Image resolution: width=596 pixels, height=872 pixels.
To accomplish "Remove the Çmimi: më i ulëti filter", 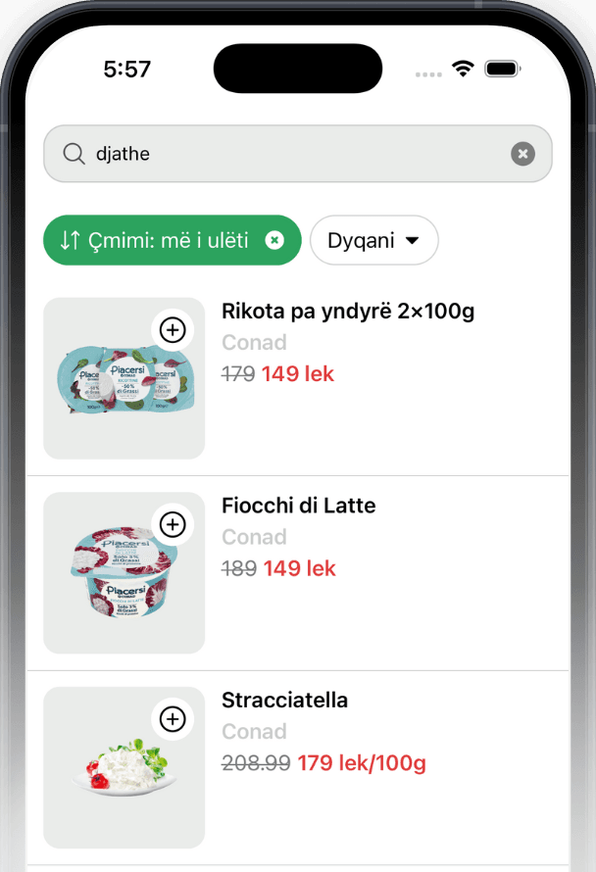I will [x=274, y=240].
